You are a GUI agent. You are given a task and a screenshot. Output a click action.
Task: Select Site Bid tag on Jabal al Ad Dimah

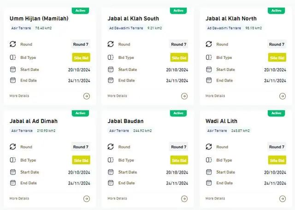click(81, 160)
